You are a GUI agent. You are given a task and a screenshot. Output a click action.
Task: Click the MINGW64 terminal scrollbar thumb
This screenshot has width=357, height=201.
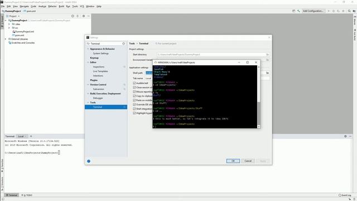coord(258,113)
